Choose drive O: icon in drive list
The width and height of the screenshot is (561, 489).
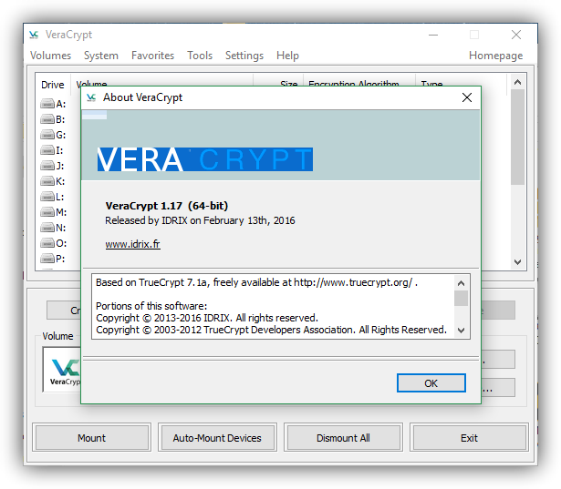point(47,243)
